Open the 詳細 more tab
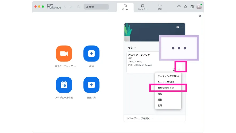Screen dimensions: 236x133 (160, 7)
